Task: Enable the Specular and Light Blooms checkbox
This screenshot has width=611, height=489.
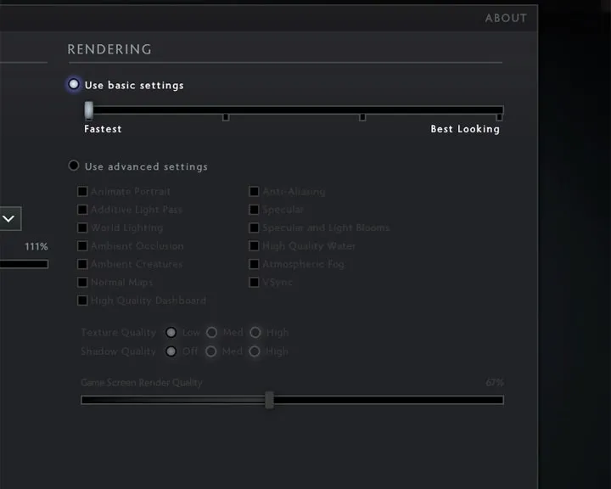Action: point(254,228)
